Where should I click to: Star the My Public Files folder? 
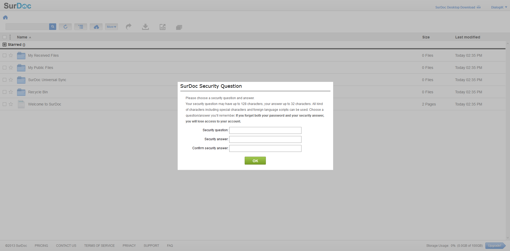(x=11, y=68)
